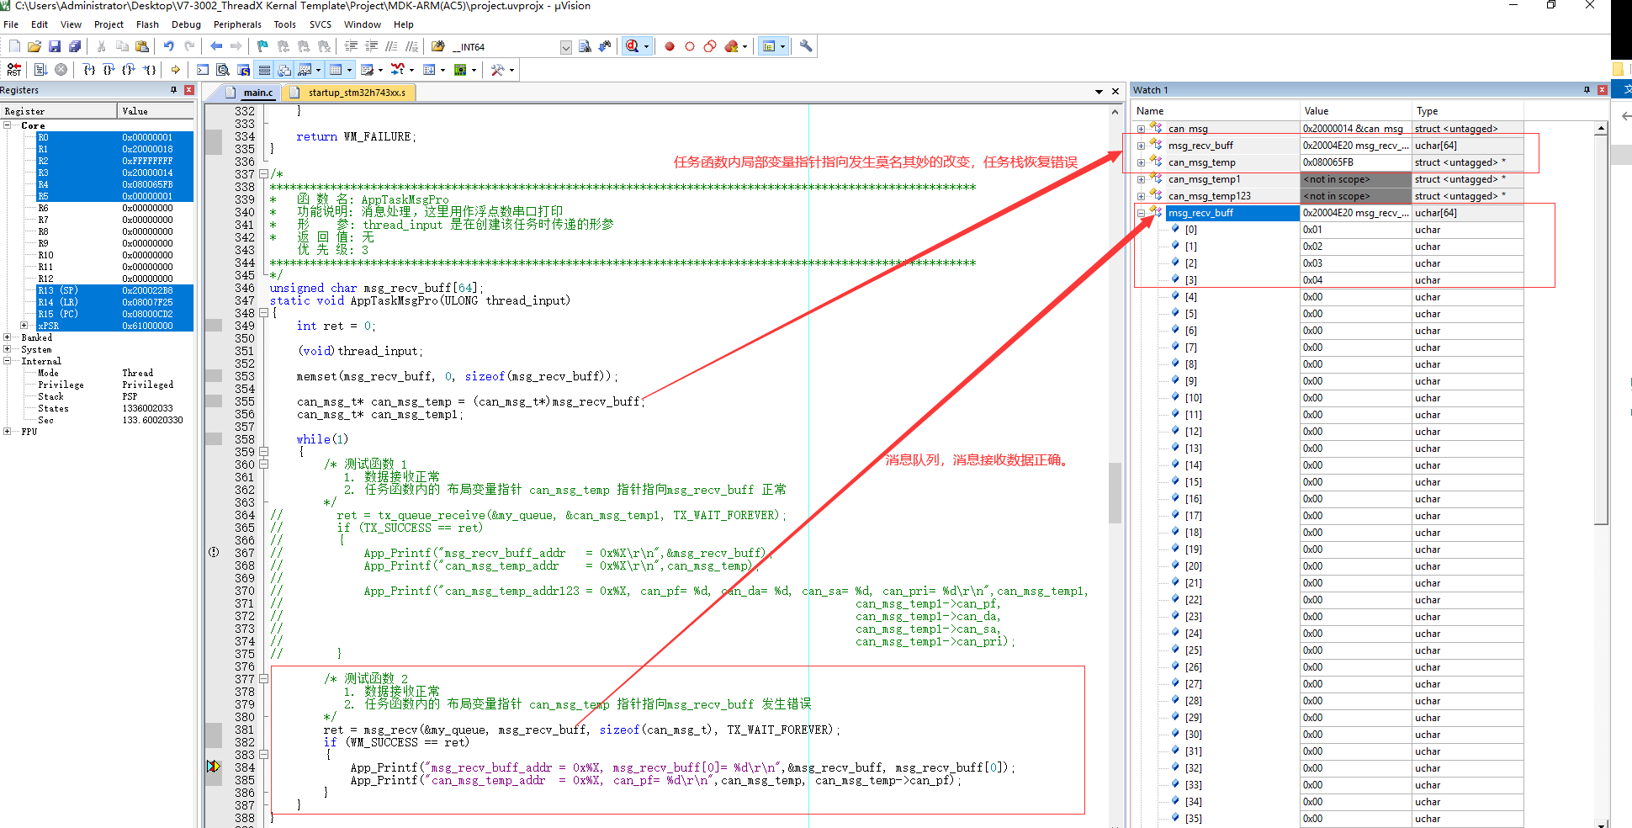Step into the next line icon

click(x=88, y=70)
